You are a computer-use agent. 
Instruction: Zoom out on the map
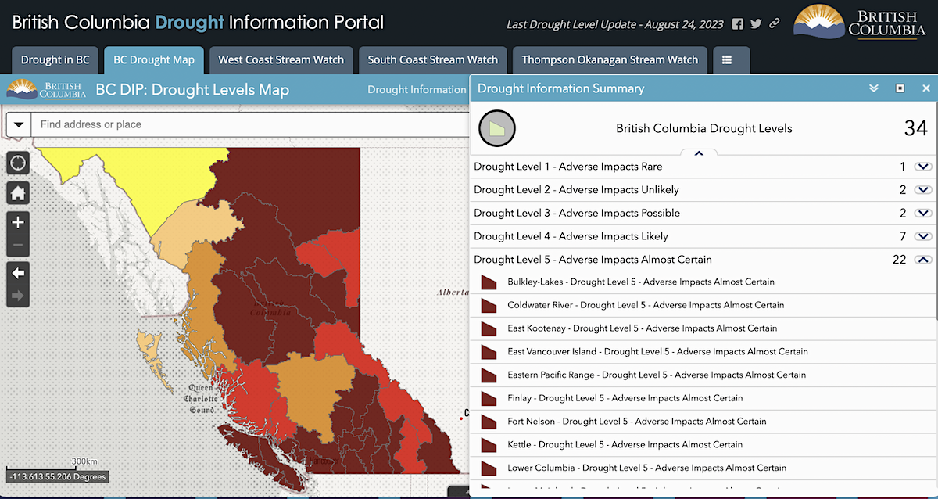(18, 245)
